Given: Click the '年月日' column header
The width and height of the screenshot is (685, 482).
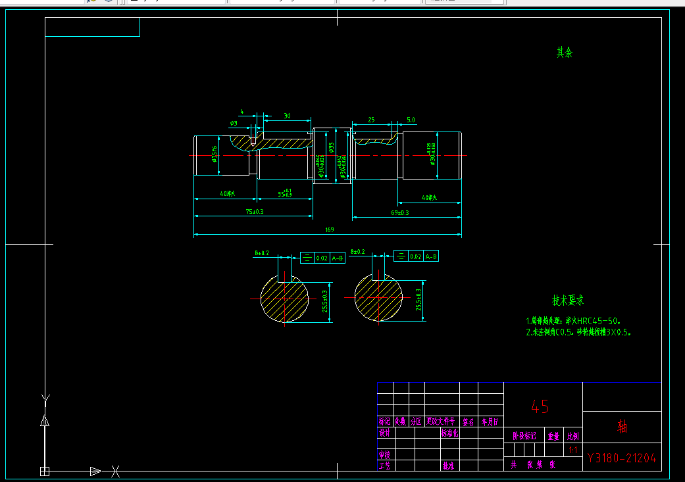Looking at the screenshot, I should click(x=490, y=422).
